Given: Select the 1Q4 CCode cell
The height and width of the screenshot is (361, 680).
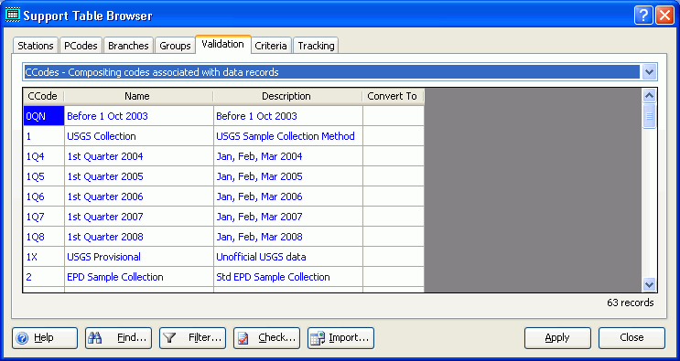Looking at the screenshot, I should pyautogui.click(x=44, y=156).
